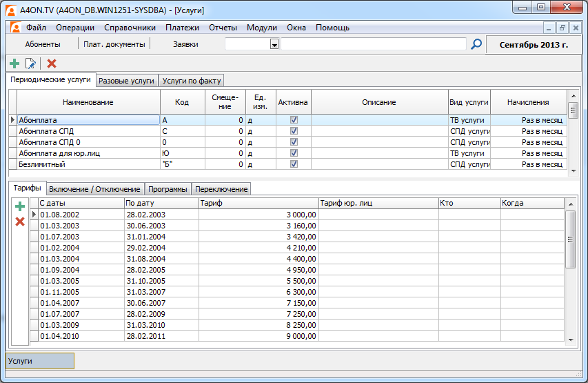Toggle Активна checkbox for Безлимитный

294,164
